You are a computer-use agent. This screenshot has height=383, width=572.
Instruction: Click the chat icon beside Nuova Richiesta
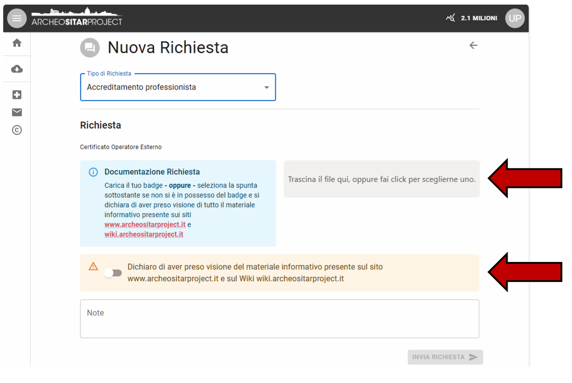tap(90, 48)
